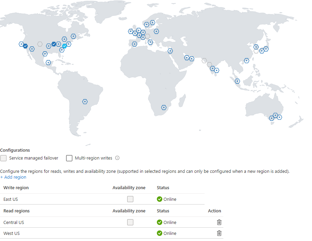Image resolution: width=312 pixels, height=241 pixels.
Task: Pick the Hong Kong region hexagon
Action: click(247, 61)
